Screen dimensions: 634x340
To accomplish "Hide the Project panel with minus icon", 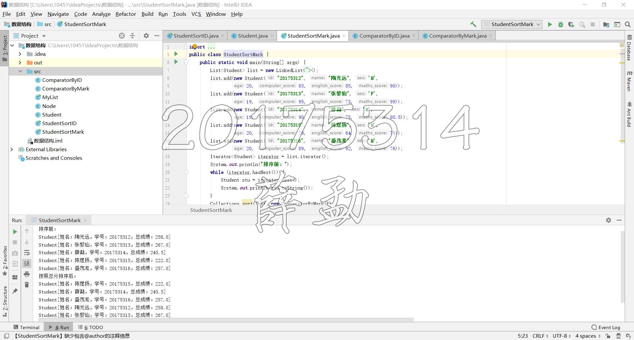I will pos(157,36).
